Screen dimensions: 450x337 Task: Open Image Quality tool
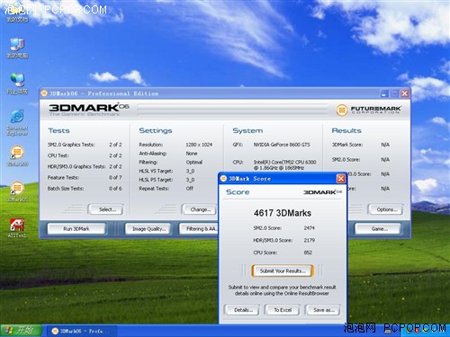tap(148, 229)
